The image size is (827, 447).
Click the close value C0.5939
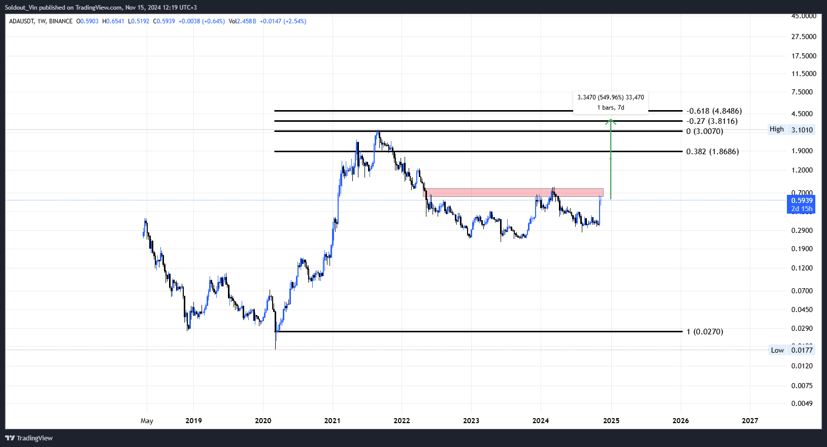point(164,21)
